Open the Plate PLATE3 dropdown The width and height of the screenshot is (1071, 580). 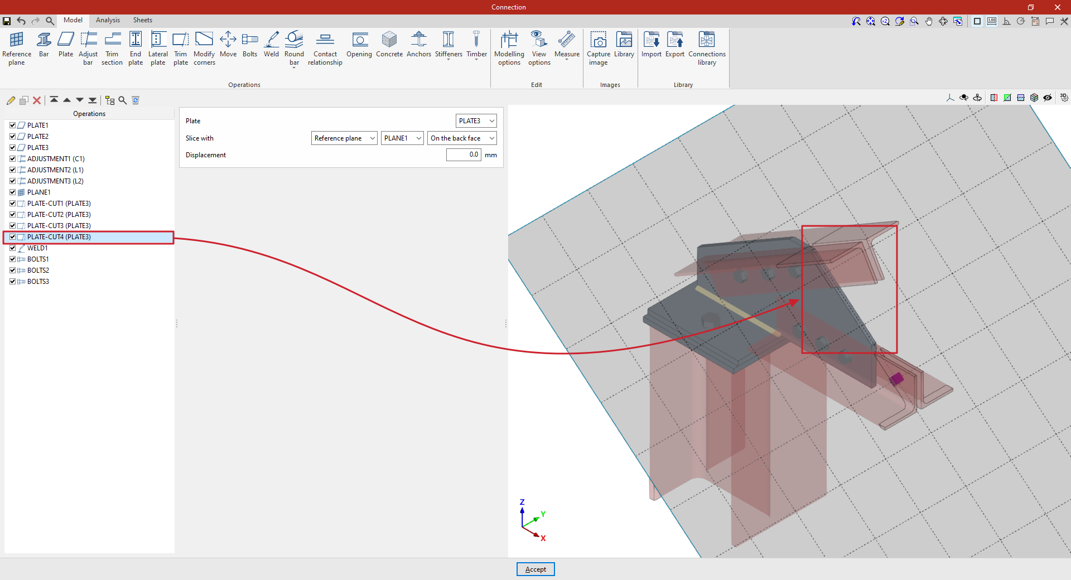coord(476,121)
